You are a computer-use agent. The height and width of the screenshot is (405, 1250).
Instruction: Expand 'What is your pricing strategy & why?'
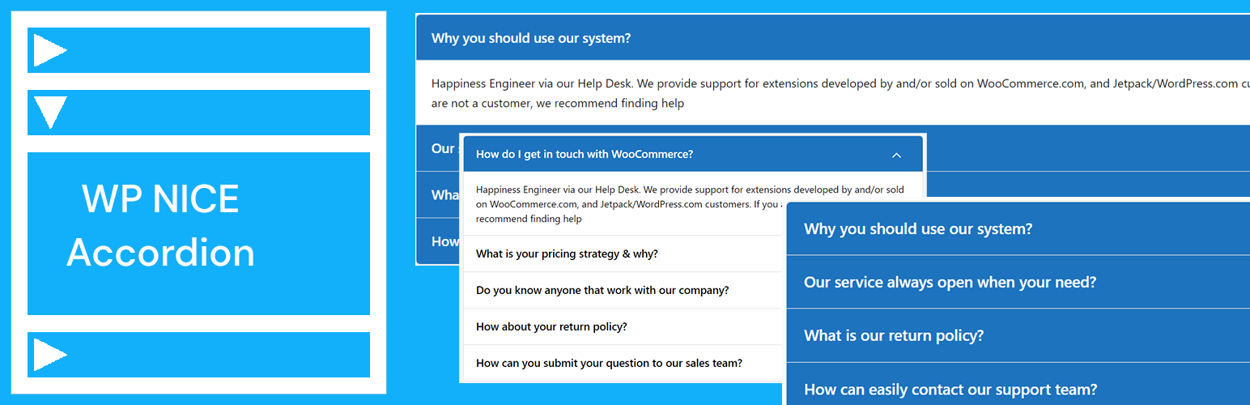pos(623,254)
